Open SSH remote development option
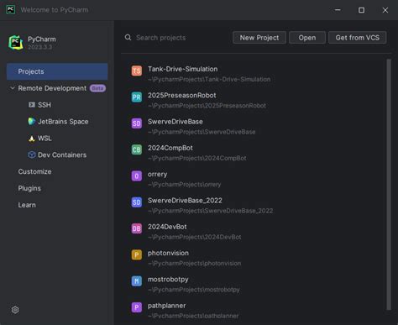The image size is (398, 325). click(x=39, y=105)
